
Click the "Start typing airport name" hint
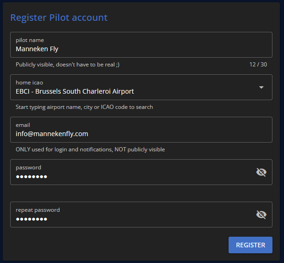[84, 107]
